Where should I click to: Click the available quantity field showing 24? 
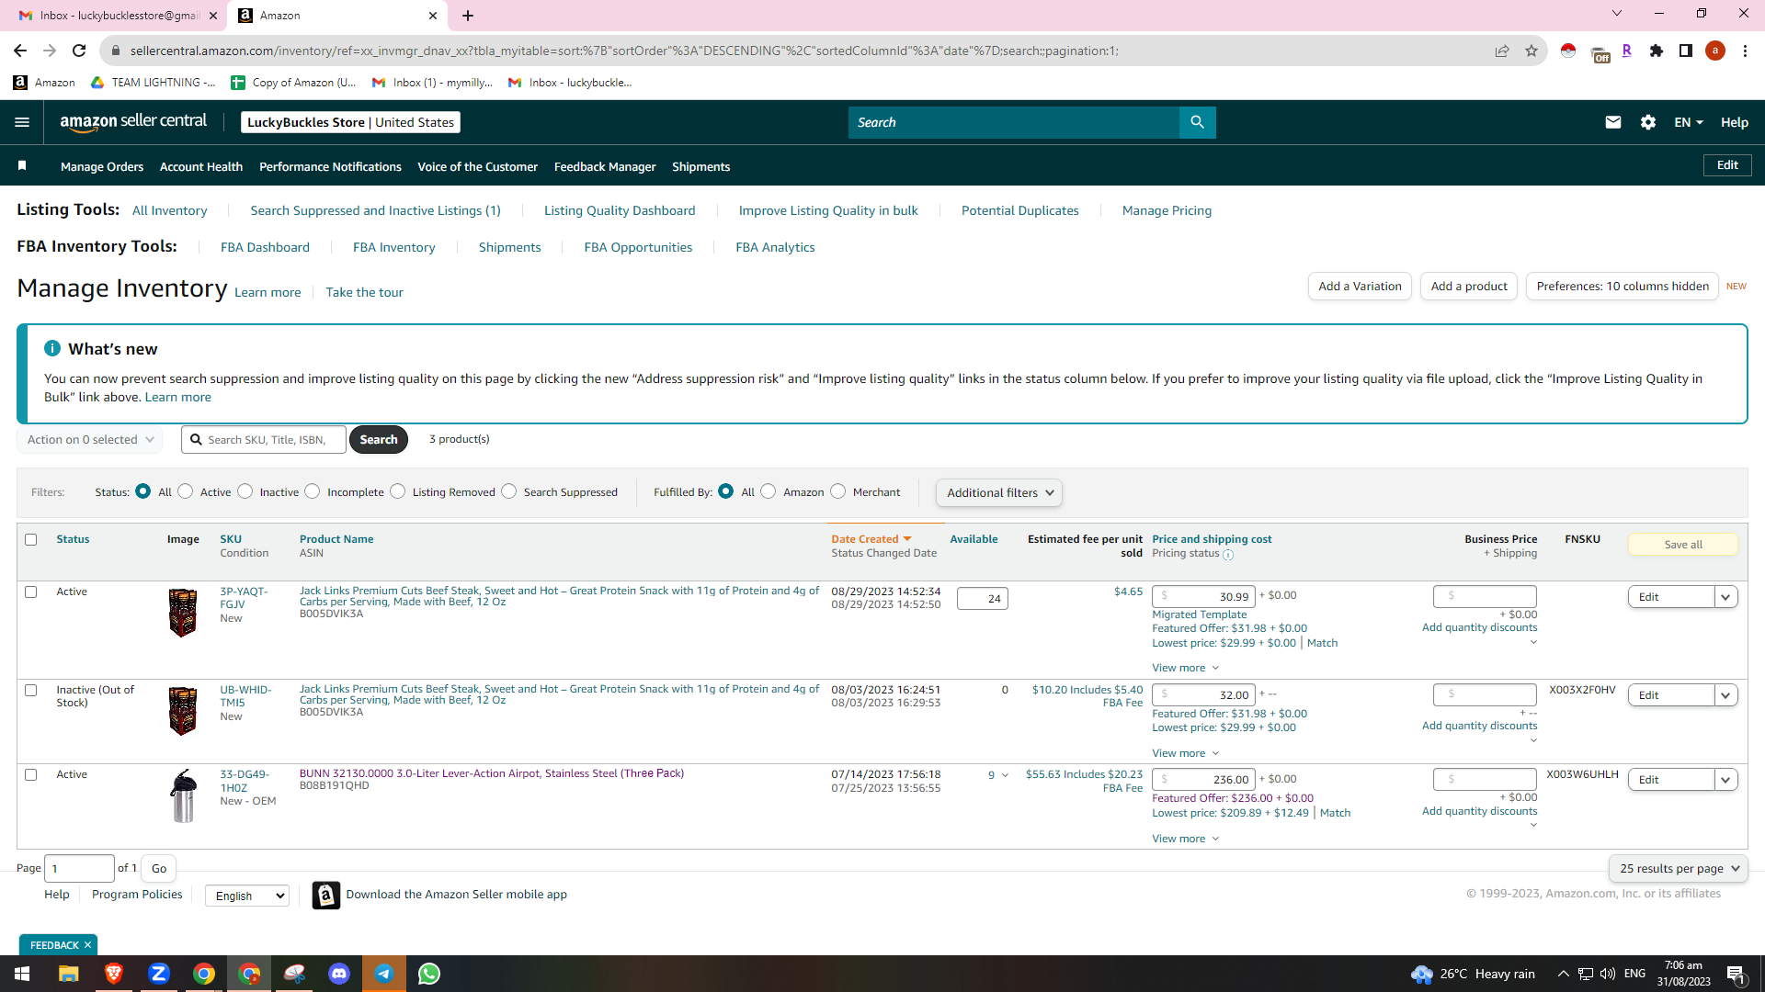pos(982,599)
